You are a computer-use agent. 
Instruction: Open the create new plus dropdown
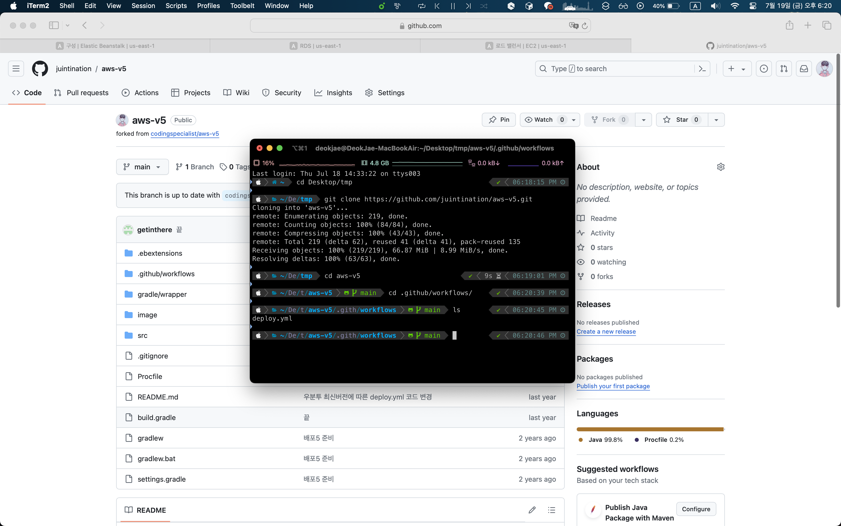coord(737,69)
